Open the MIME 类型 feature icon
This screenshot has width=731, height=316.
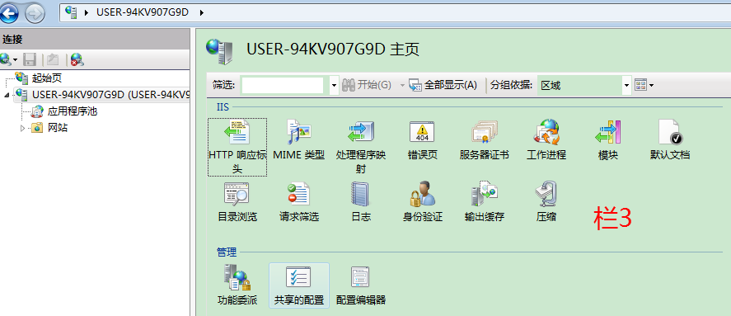point(298,132)
